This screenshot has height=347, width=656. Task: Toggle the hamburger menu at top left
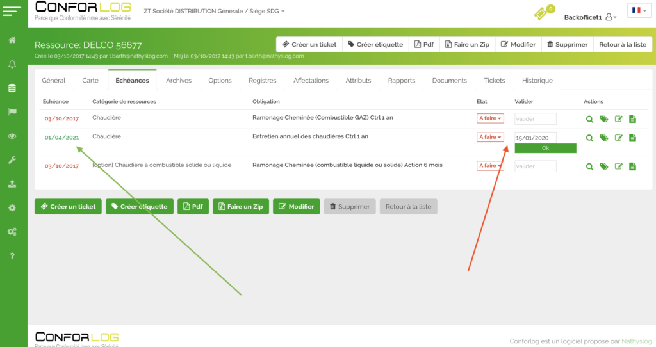coord(13,11)
